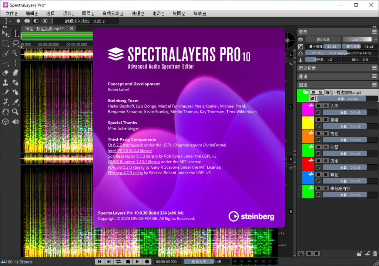Select the rectangular selection tool
The height and width of the screenshot is (266, 379).
click(5, 43)
